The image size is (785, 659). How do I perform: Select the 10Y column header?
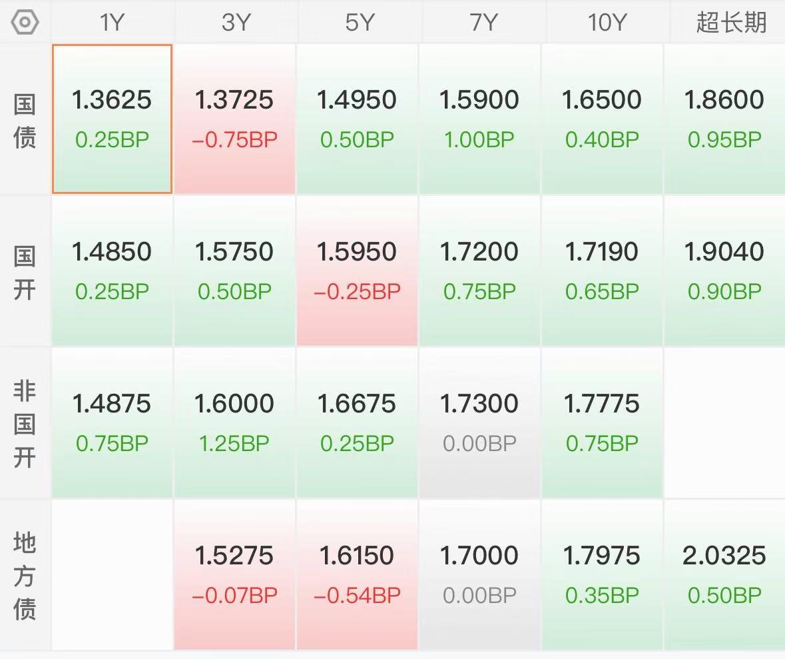(607, 23)
